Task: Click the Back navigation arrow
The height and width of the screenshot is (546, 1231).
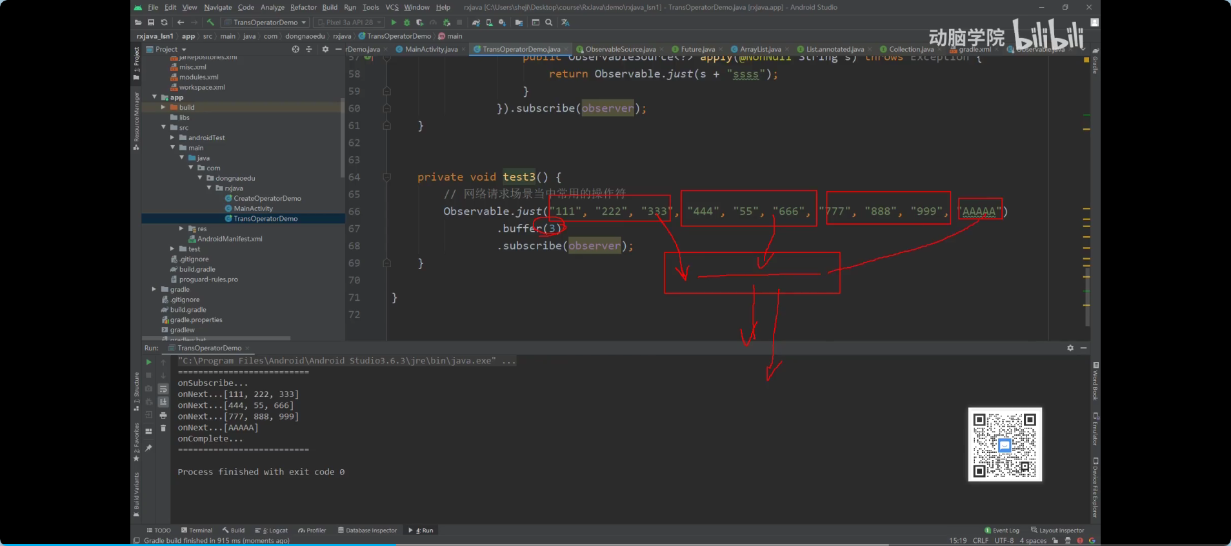Action: (x=181, y=23)
